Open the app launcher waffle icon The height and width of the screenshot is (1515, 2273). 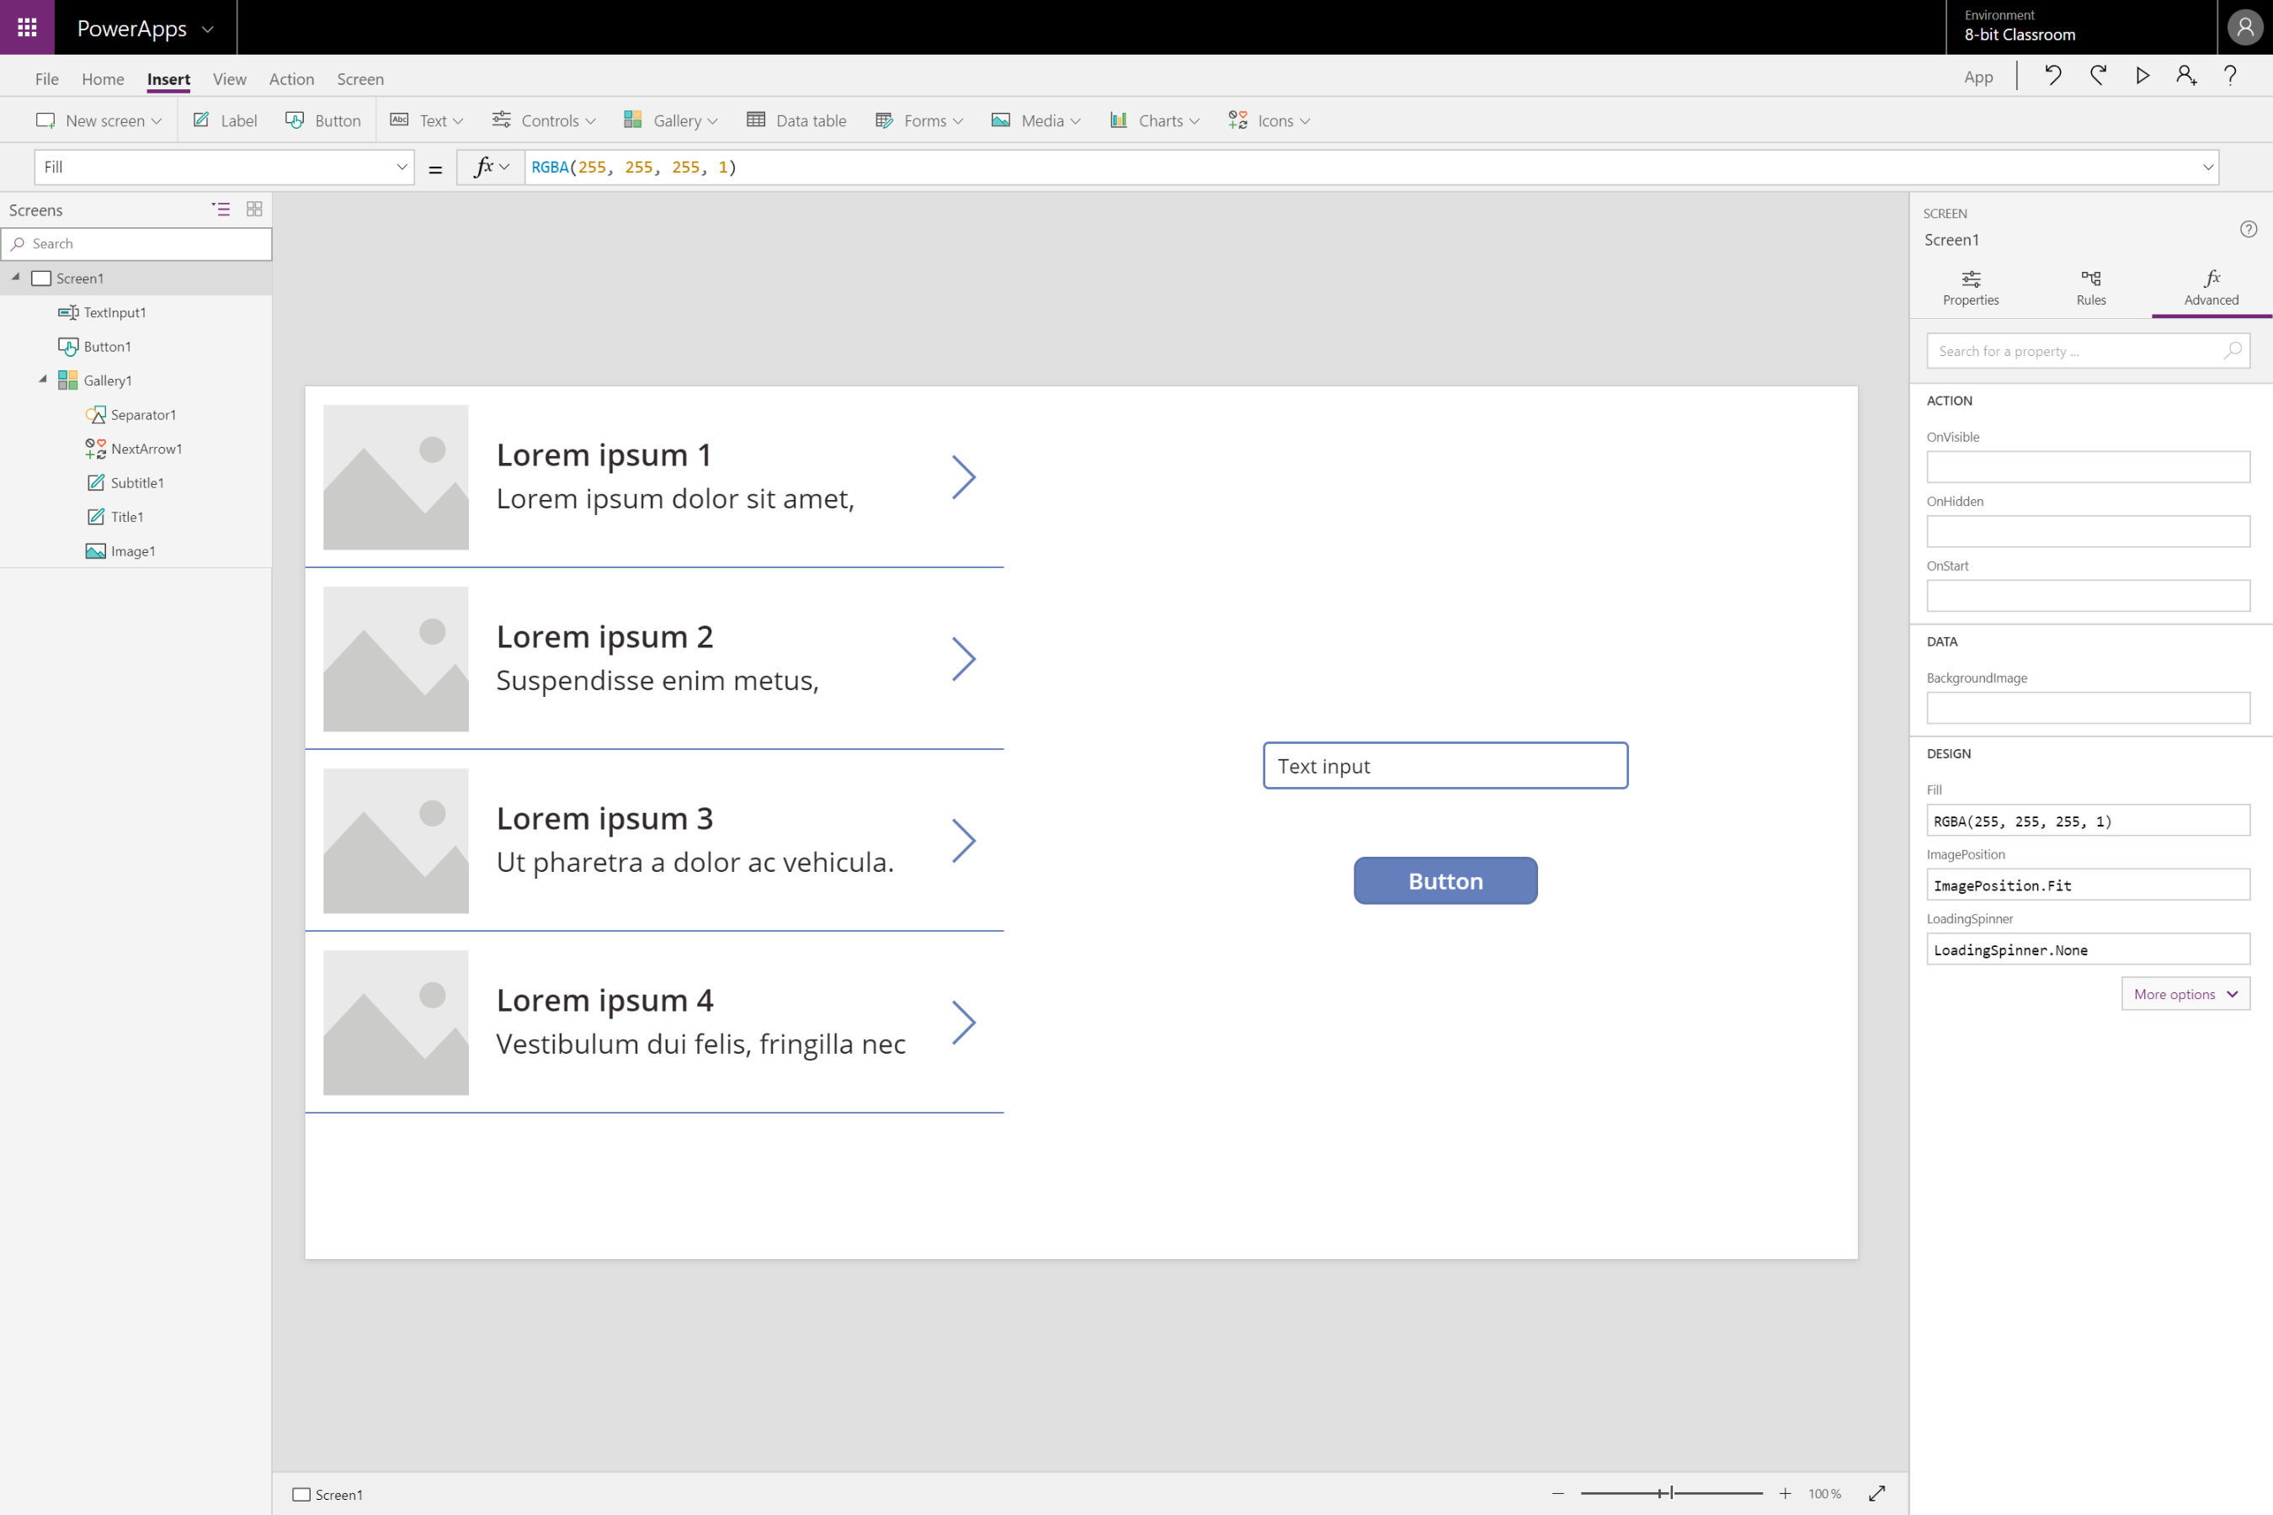(27, 27)
